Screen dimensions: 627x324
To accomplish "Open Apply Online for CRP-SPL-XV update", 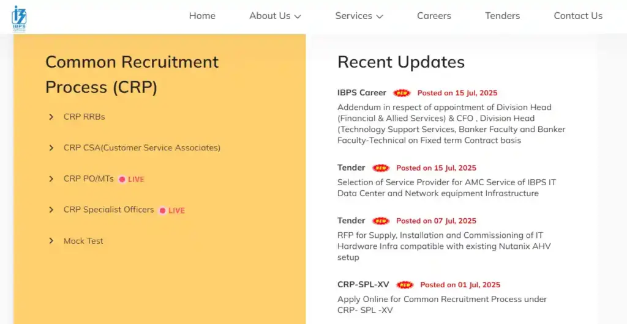I will (441, 304).
